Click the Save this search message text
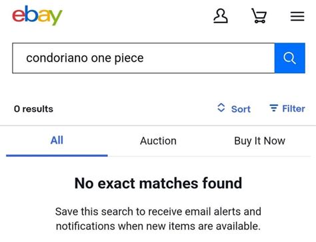 pos(158,219)
